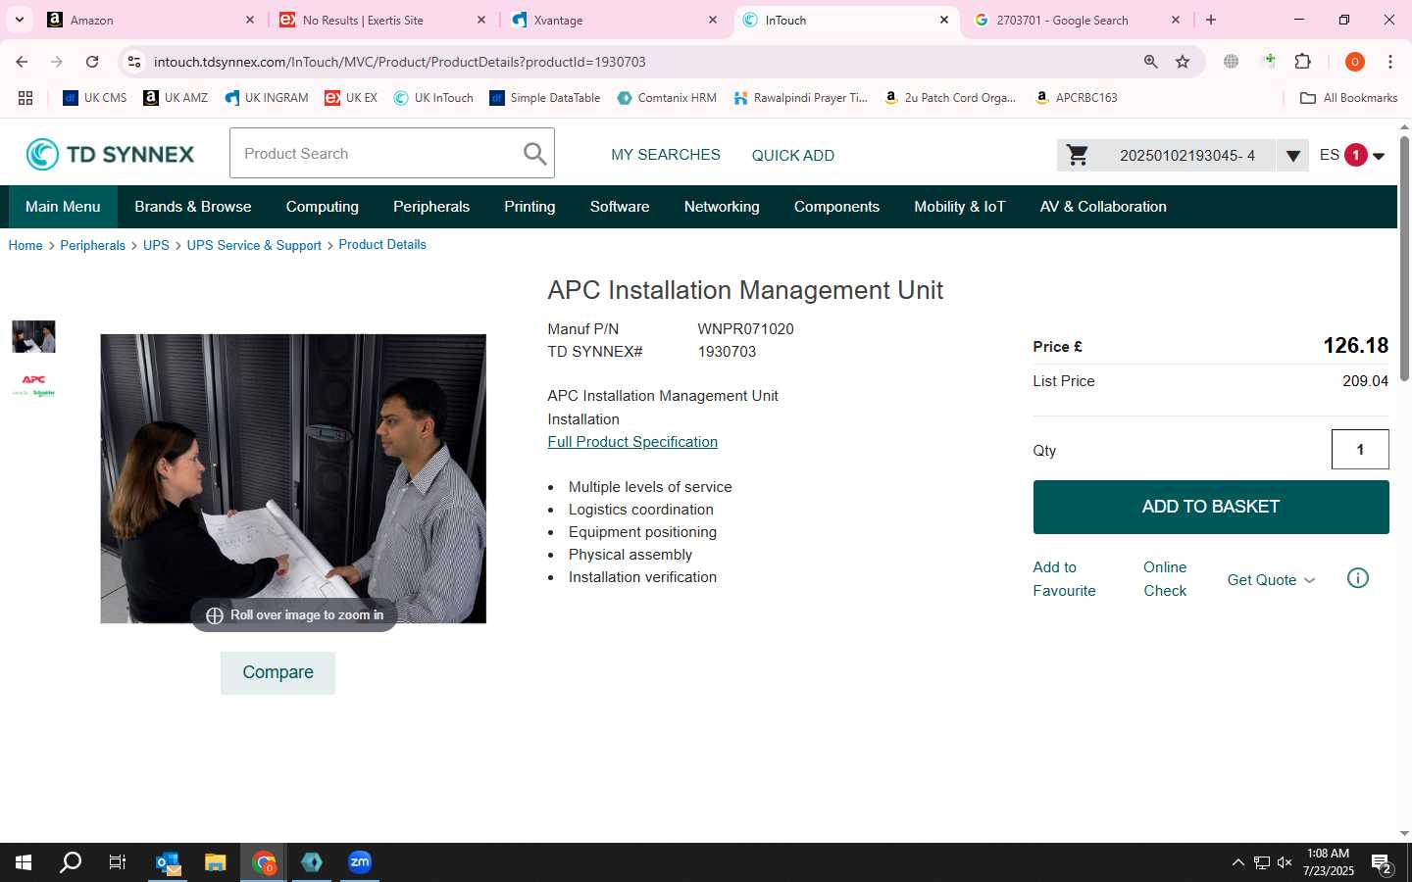Open the Printing menu

pyautogui.click(x=529, y=207)
